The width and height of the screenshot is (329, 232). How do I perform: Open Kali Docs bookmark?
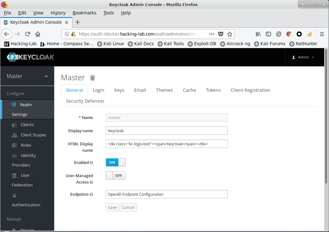[x=141, y=44]
